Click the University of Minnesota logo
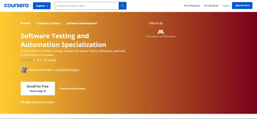The height and width of the screenshot is (119, 257). [x=161, y=34]
